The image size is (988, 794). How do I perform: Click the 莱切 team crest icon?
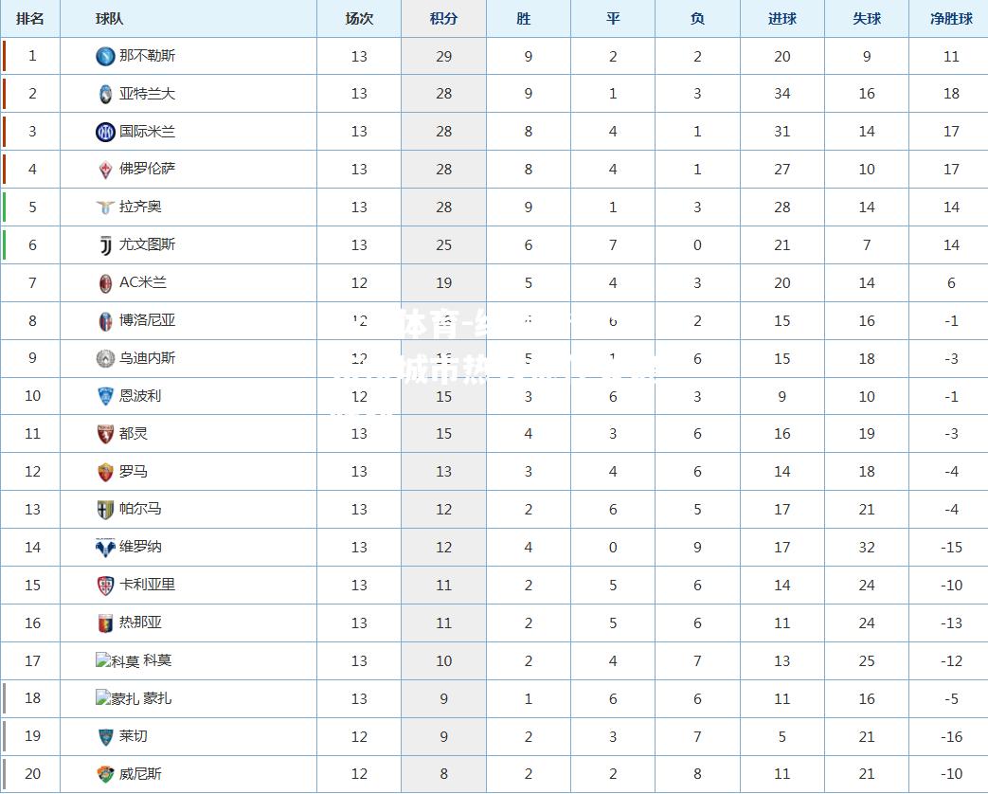(105, 736)
